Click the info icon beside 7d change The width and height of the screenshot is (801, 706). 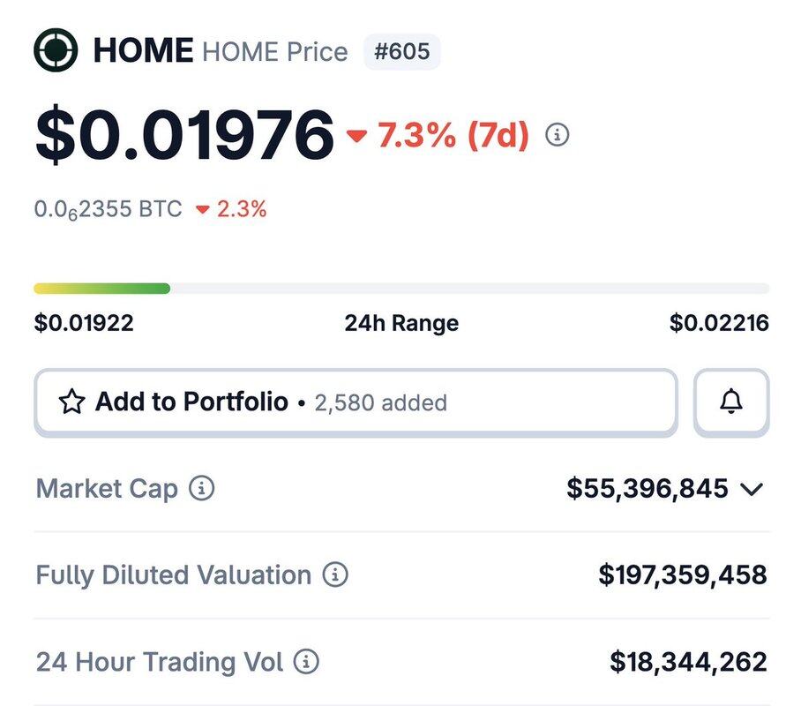(557, 135)
